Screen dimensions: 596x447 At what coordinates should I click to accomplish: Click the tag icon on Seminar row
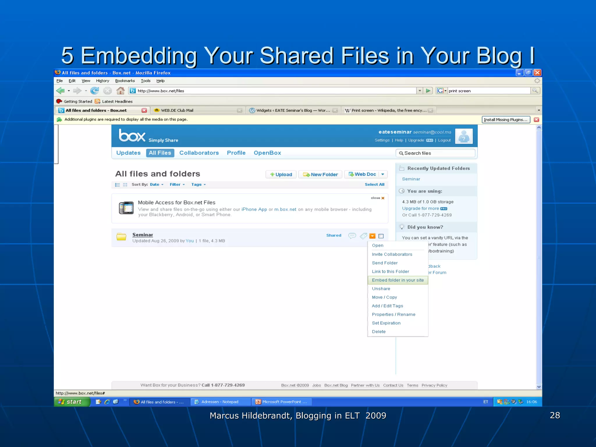363,236
